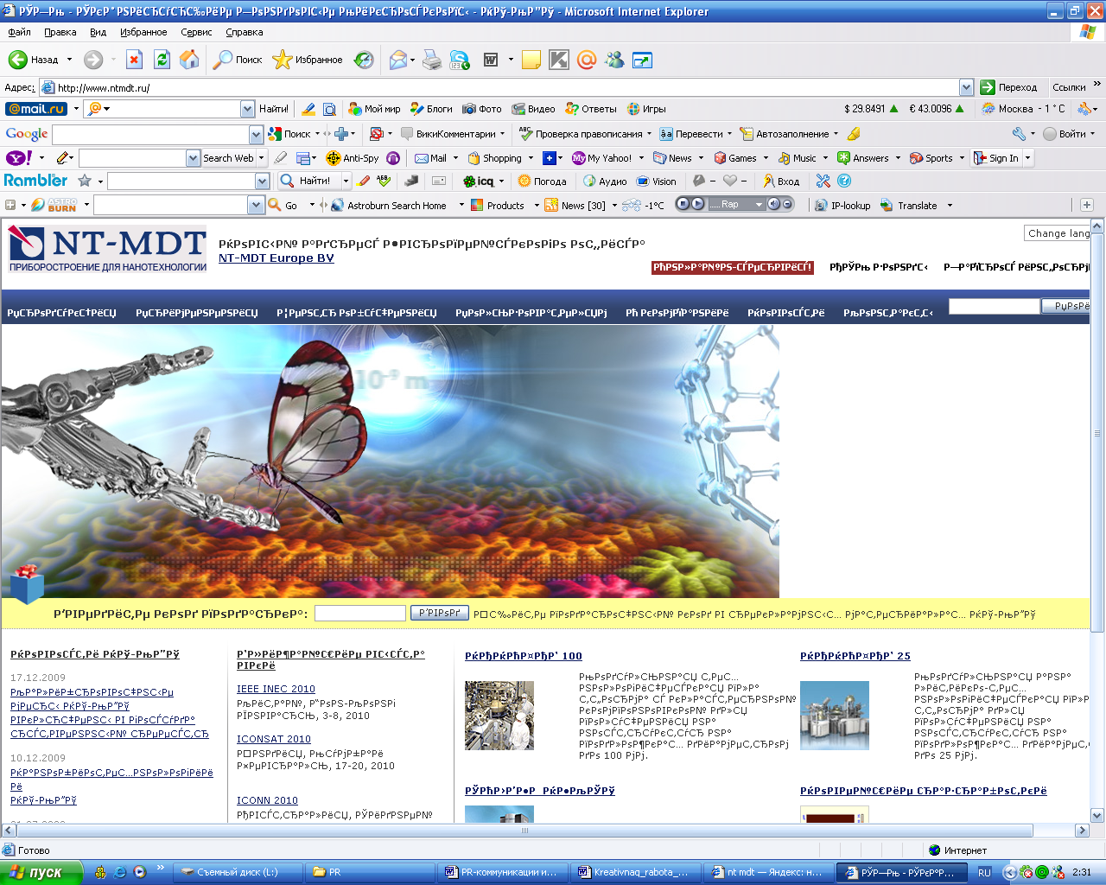Expand the Yahoo Search Web dropdown arrow
This screenshot has width=1106, height=885.
(261, 158)
